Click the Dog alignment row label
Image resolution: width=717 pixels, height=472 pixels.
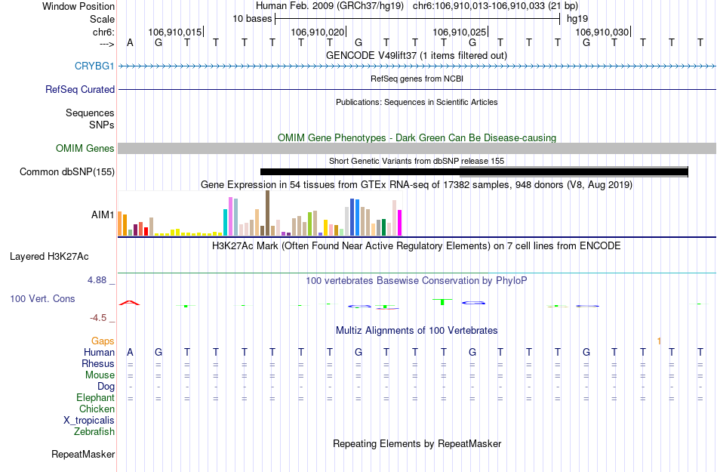[x=106, y=387]
